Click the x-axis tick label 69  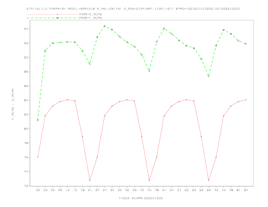(x=209, y=190)
